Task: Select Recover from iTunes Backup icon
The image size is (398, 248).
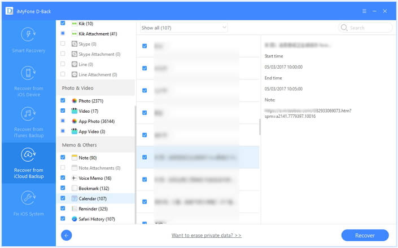Action: 28,114
